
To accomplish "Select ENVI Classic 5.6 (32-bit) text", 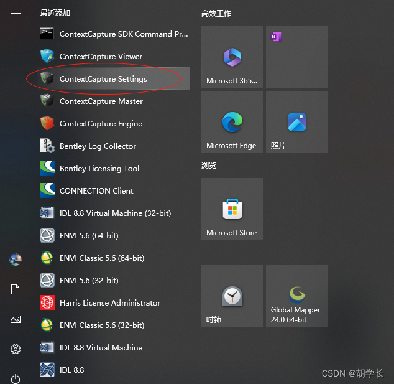I will tap(102, 325).
